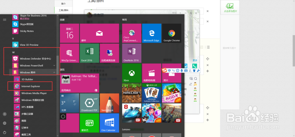295x137 pixels.
Task: Open 电影和电视 tile
Action: tap(152, 73)
